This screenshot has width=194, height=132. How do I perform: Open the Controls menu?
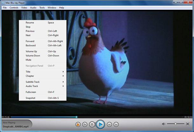[x=14, y=8]
